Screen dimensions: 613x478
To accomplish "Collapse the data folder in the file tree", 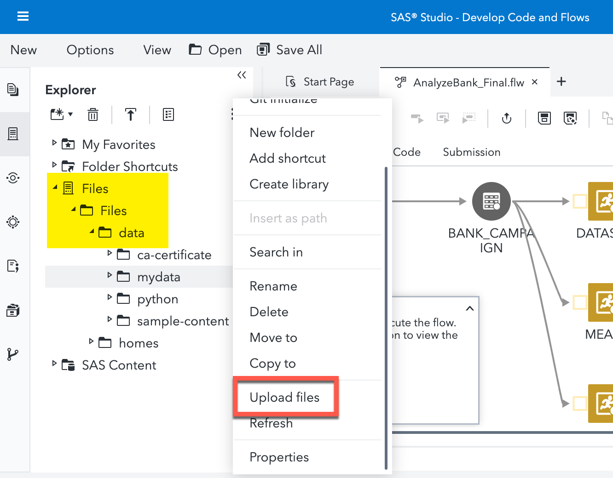I will click(x=91, y=232).
